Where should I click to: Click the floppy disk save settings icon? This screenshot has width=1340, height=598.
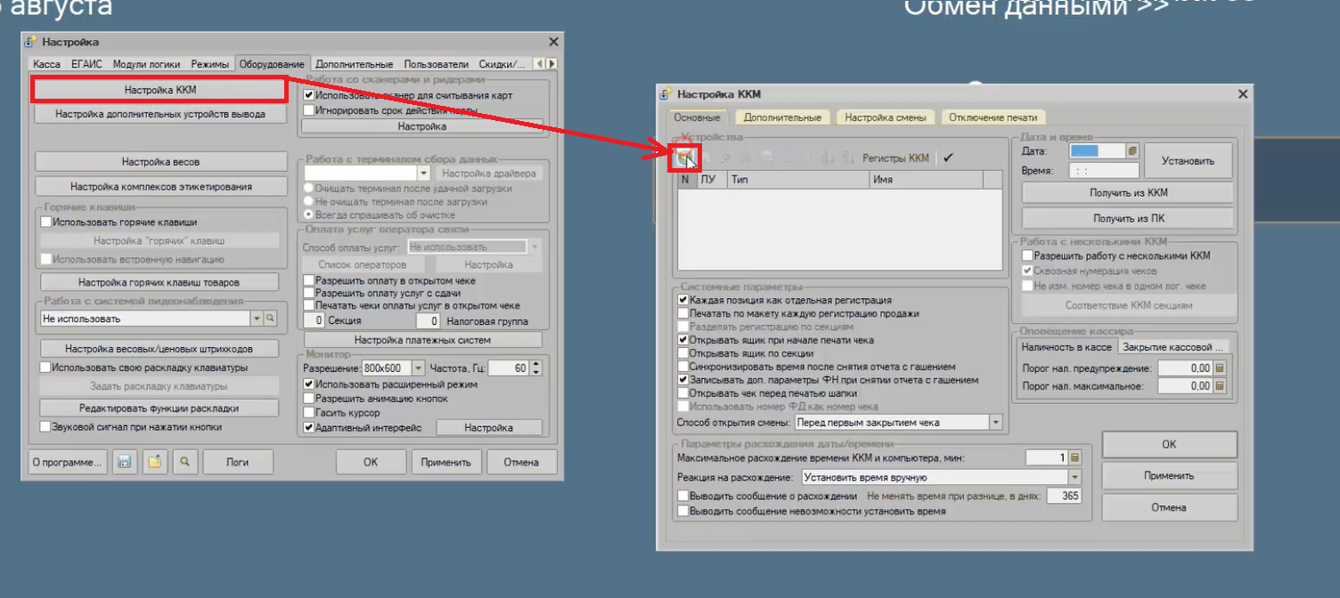[x=125, y=462]
